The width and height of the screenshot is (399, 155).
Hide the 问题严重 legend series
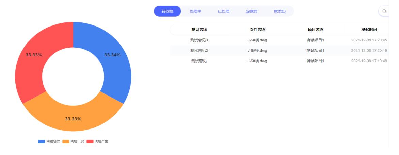[97, 141]
